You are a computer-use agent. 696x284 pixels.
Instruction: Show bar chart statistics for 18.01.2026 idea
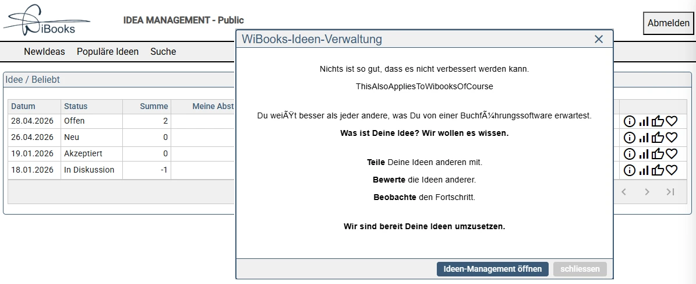click(644, 170)
